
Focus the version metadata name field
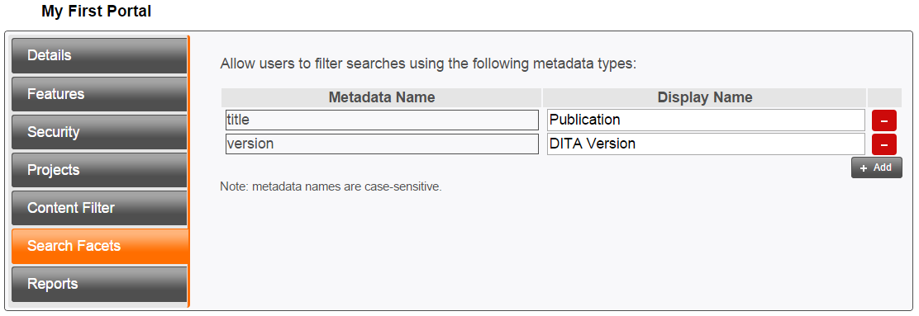(x=382, y=144)
